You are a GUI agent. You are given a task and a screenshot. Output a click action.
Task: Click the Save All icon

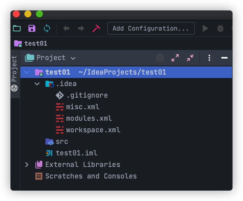(x=32, y=28)
